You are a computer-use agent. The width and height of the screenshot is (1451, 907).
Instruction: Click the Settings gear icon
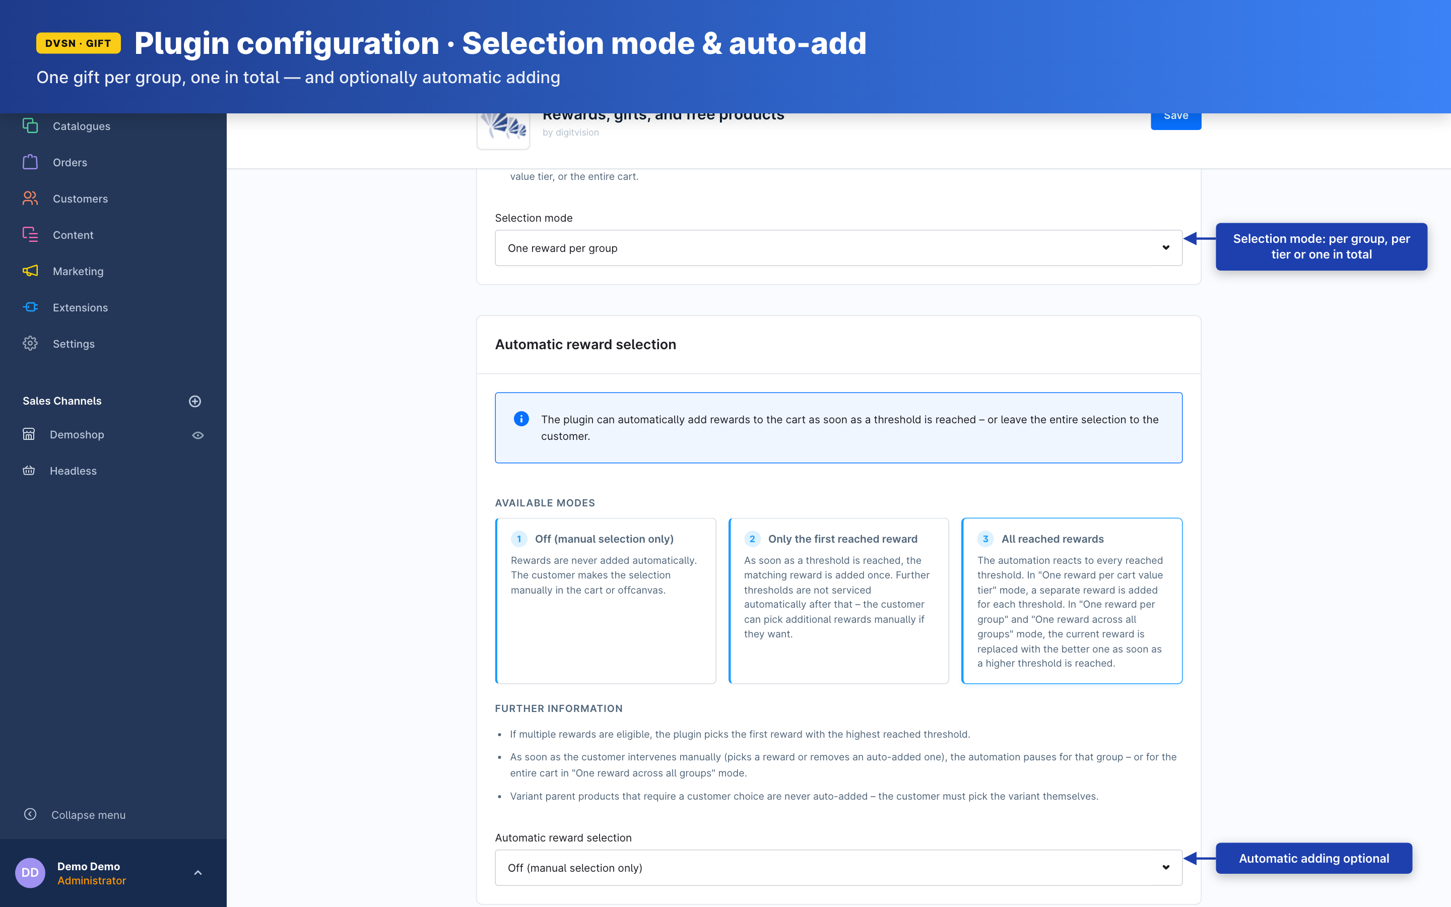pos(30,344)
